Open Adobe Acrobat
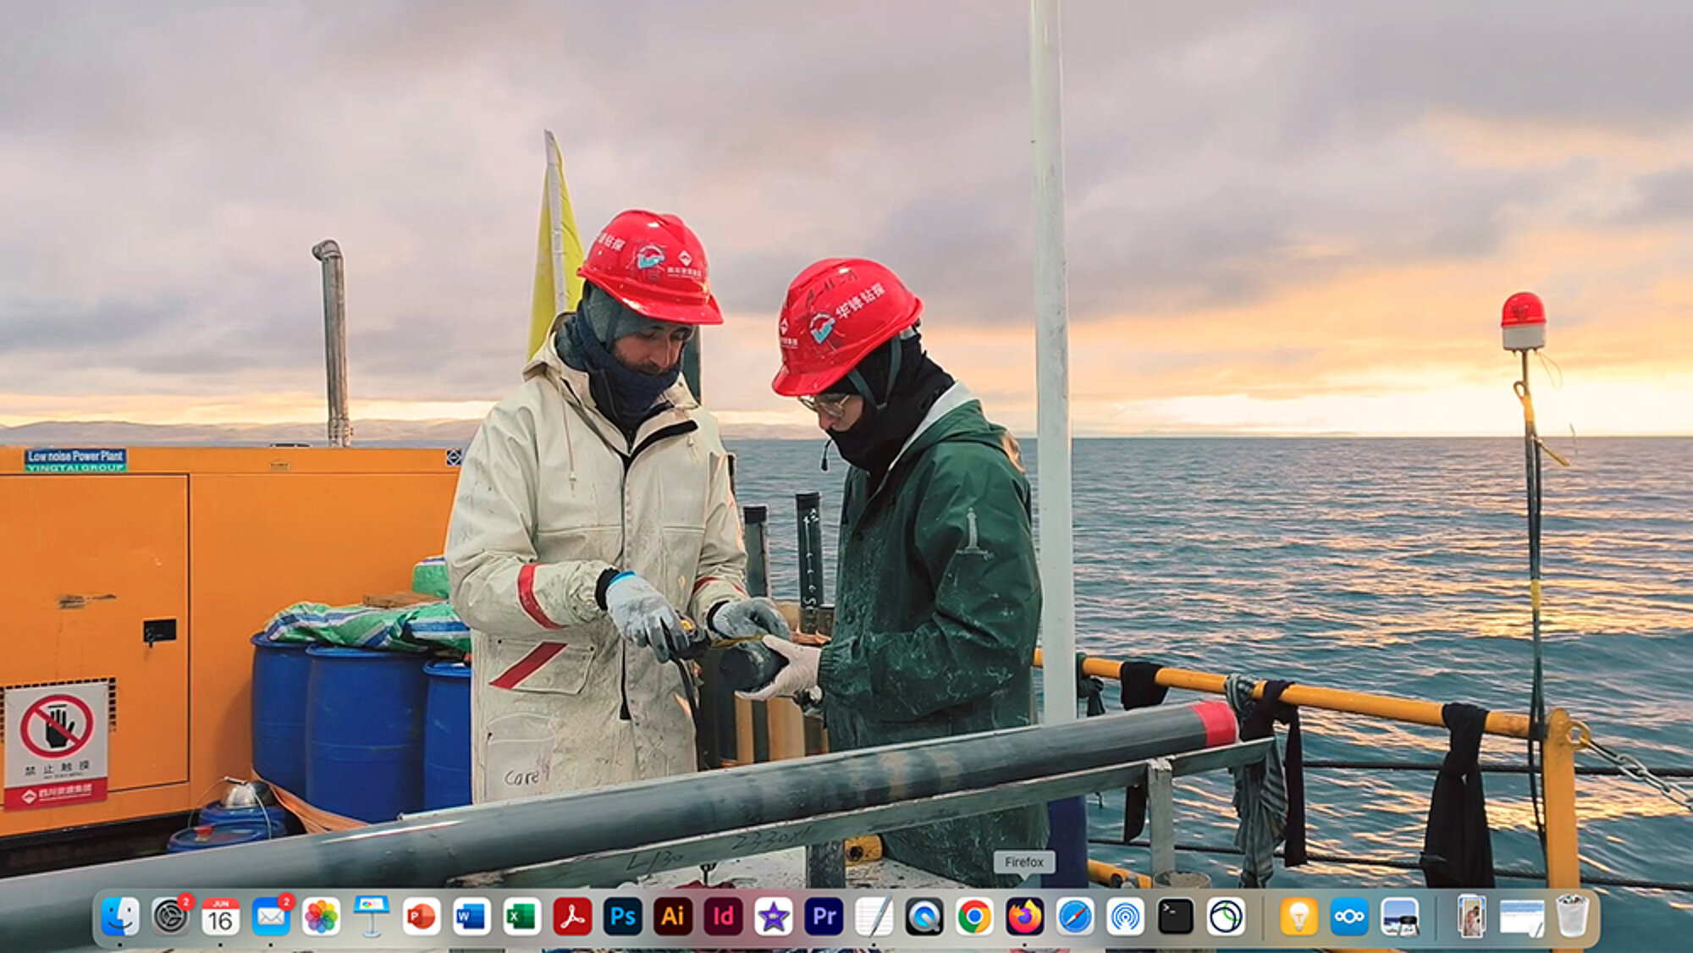 572,917
